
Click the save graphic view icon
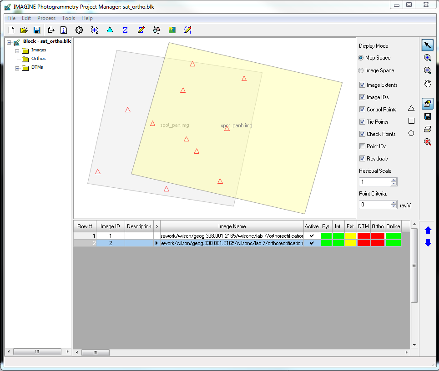point(428,116)
